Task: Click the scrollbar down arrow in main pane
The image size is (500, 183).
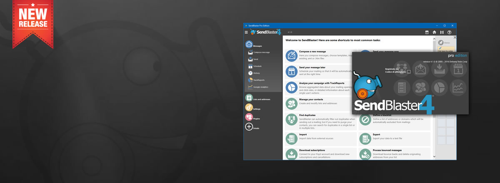Action: coord(434,157)
